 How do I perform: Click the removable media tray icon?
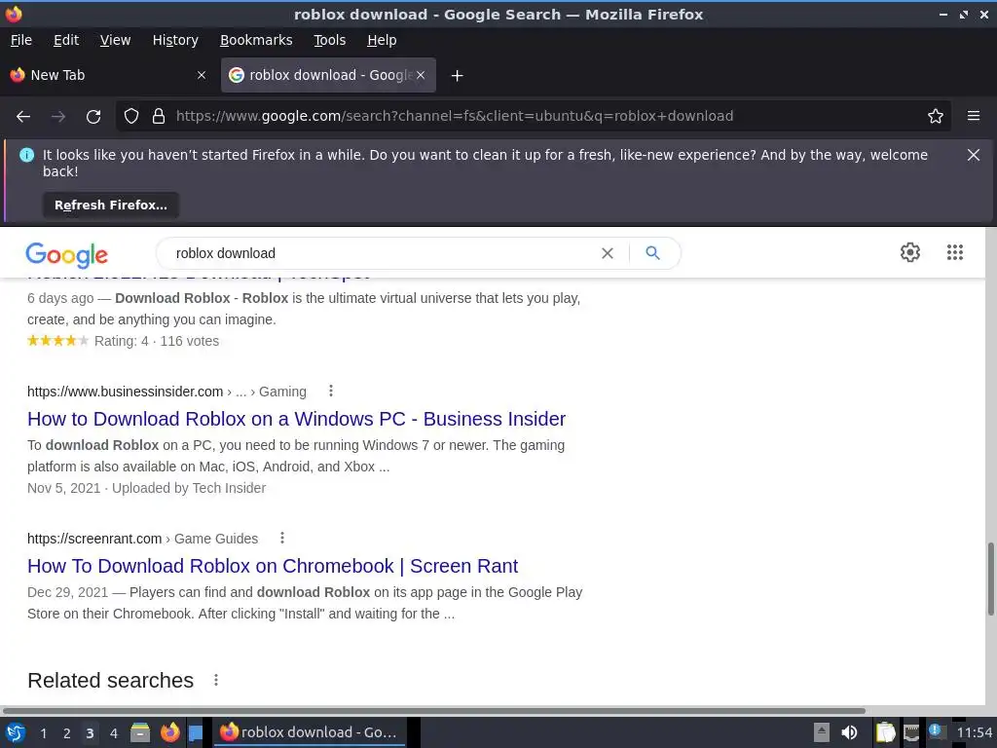pos(822,732)
